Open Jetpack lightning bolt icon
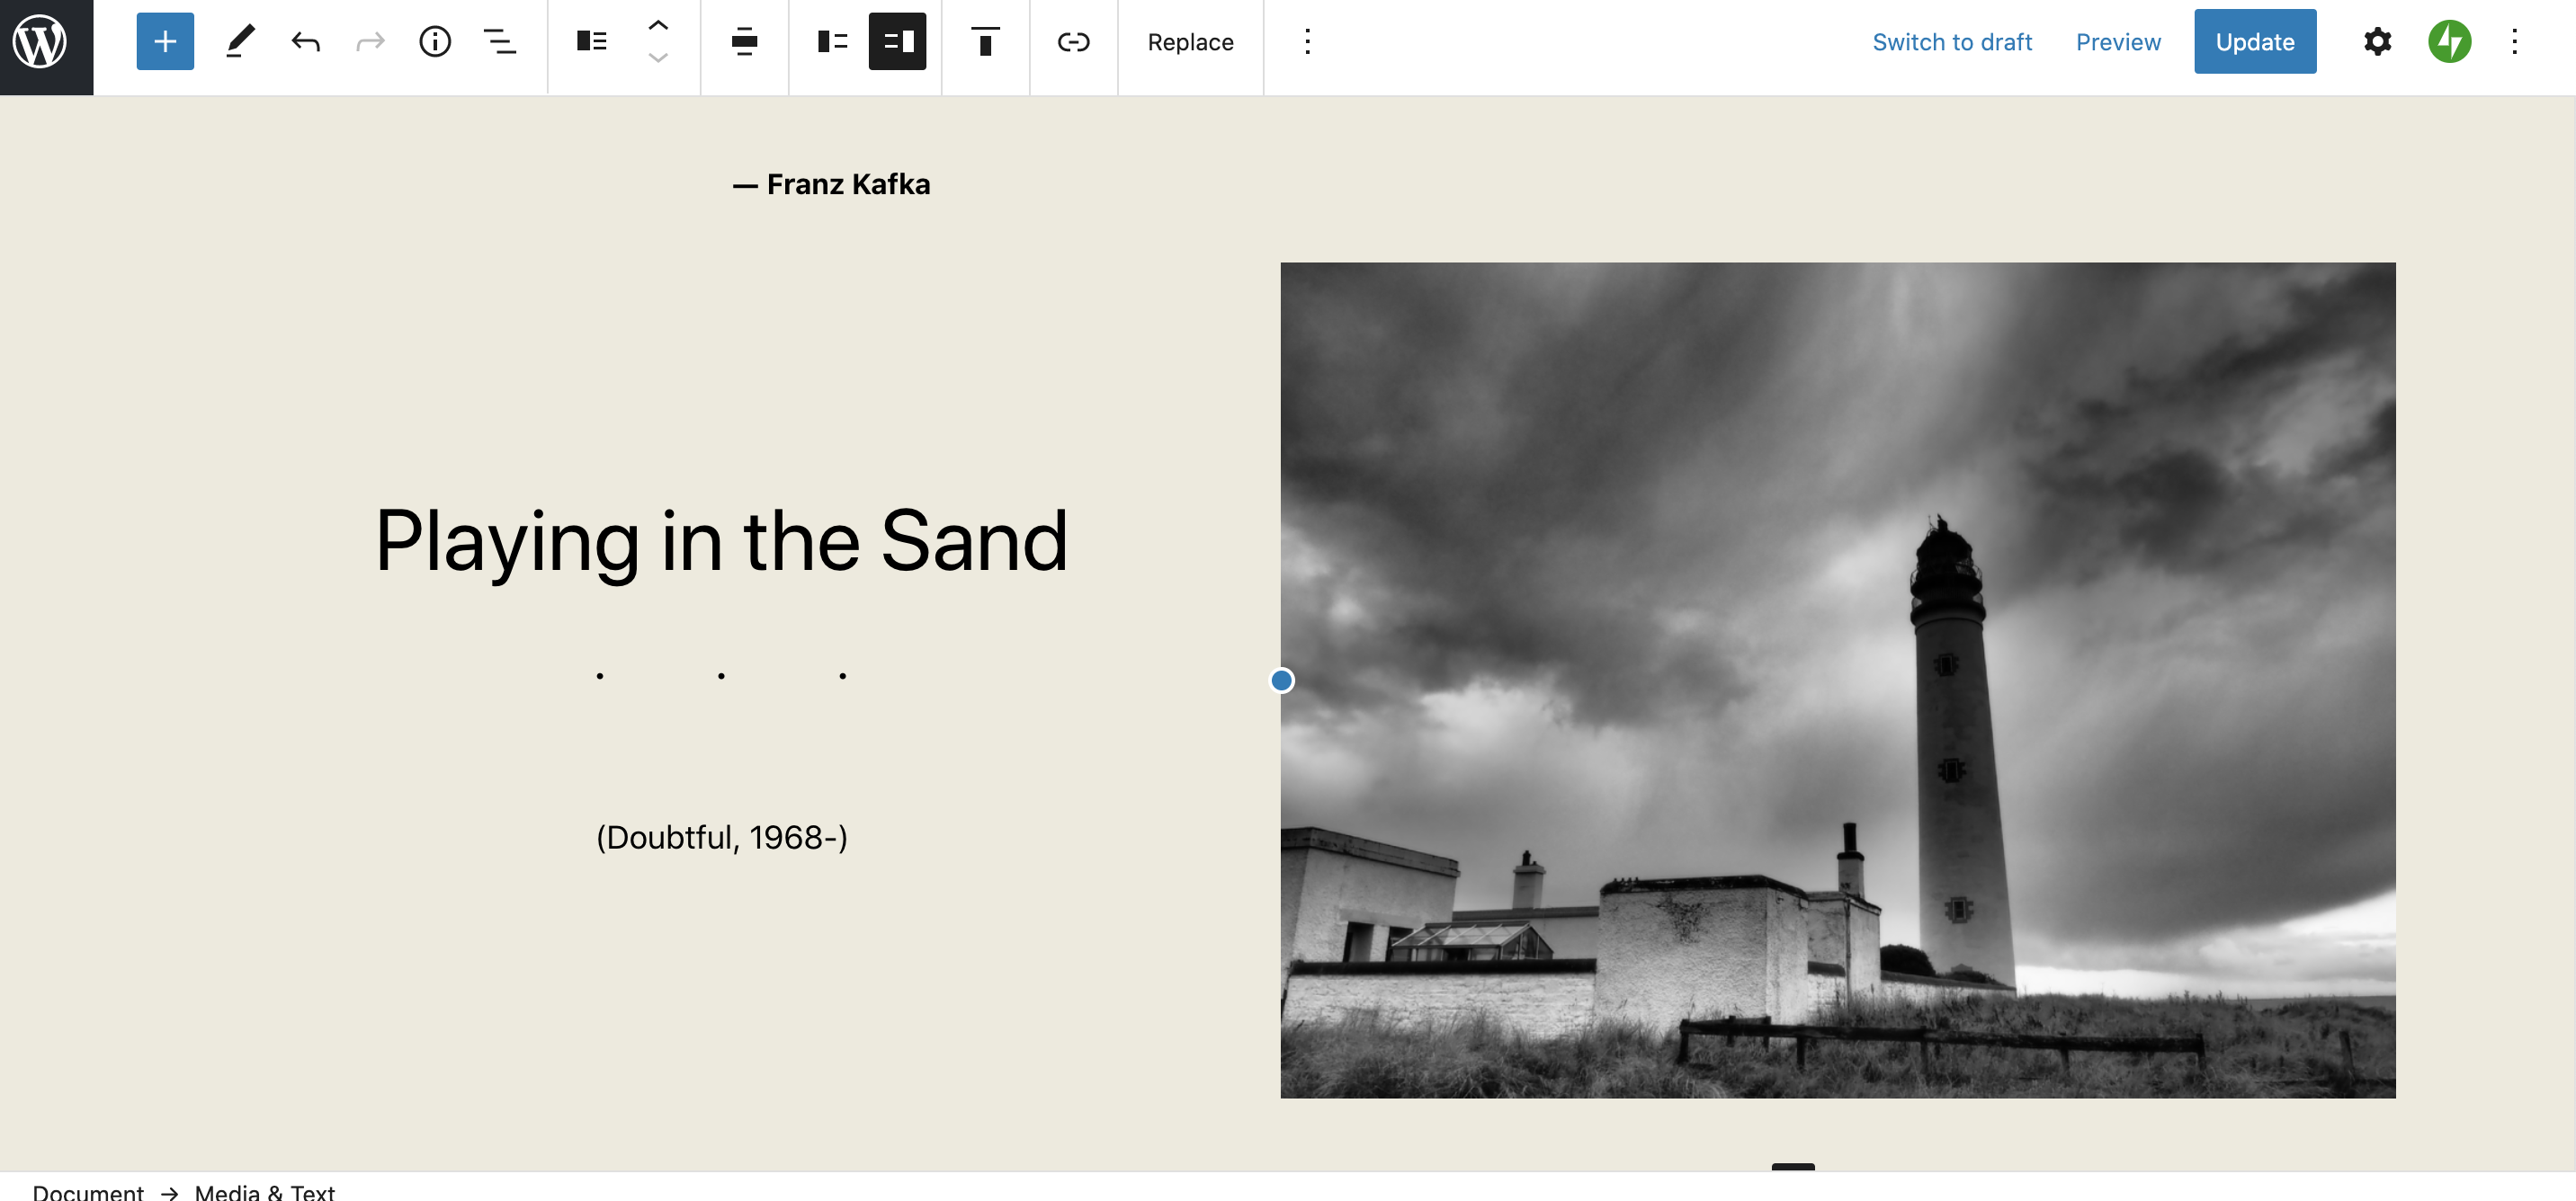The height and width of the screenshot is (1201, 2576). click(2449, 42)
